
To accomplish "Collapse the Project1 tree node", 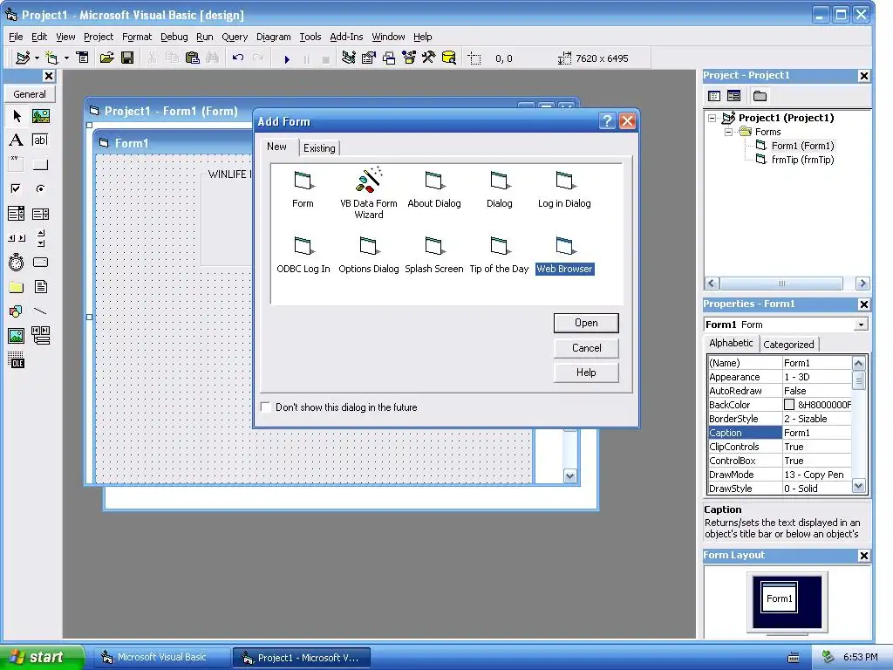I will click(712, 118).
